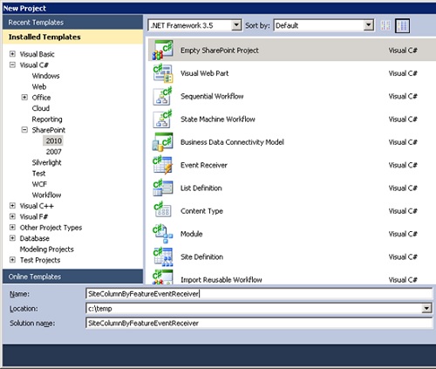
Task: Select the Empty SharePoint Project template icon
Action: [163, 50]
